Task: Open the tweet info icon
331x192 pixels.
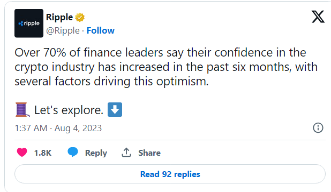Action: [318, 127]
